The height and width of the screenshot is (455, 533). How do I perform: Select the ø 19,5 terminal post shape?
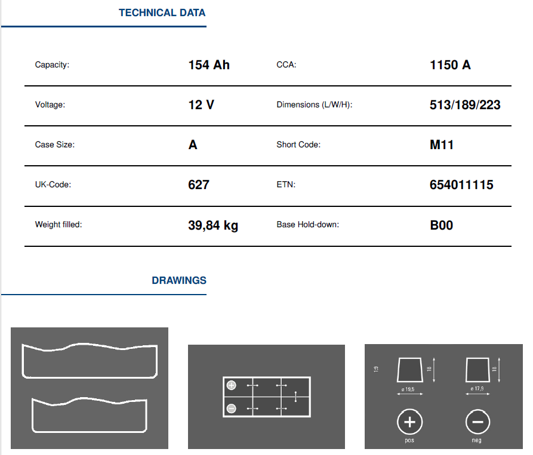(409, 370)
